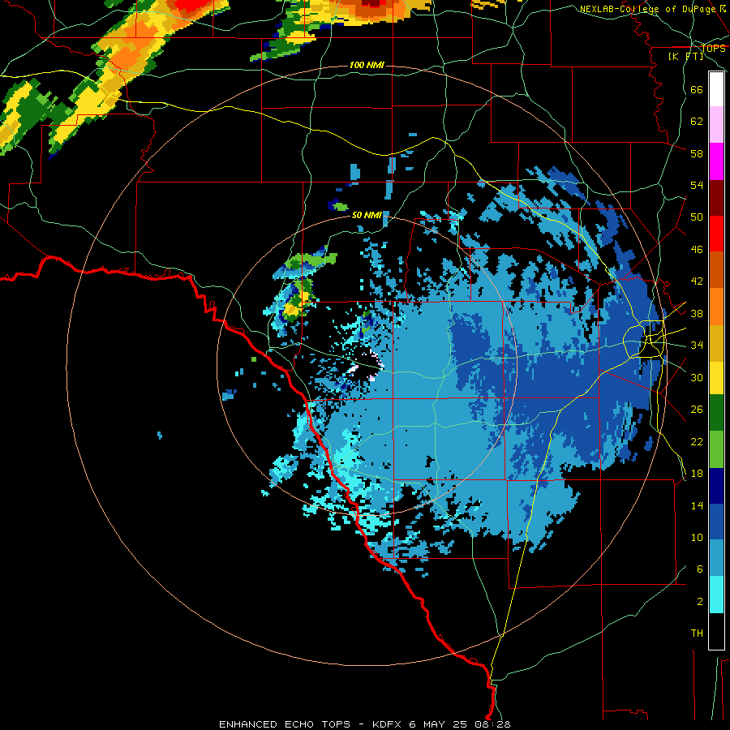Select the navy blue legend swatch
This screenshot has height=730, width=730.
pos(716,486)
